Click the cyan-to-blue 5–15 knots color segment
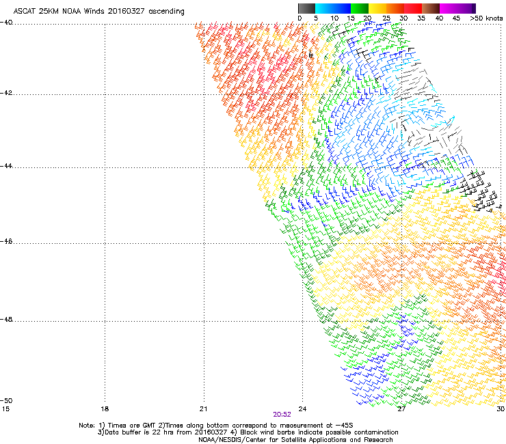Image resolution: width=506 pixels, height=444 pixels. click(333, 8)
